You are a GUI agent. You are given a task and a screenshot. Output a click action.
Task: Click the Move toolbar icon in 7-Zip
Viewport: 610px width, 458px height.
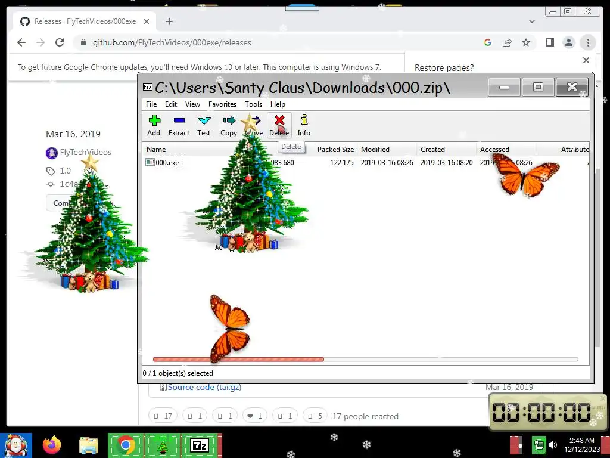(254, 125)
